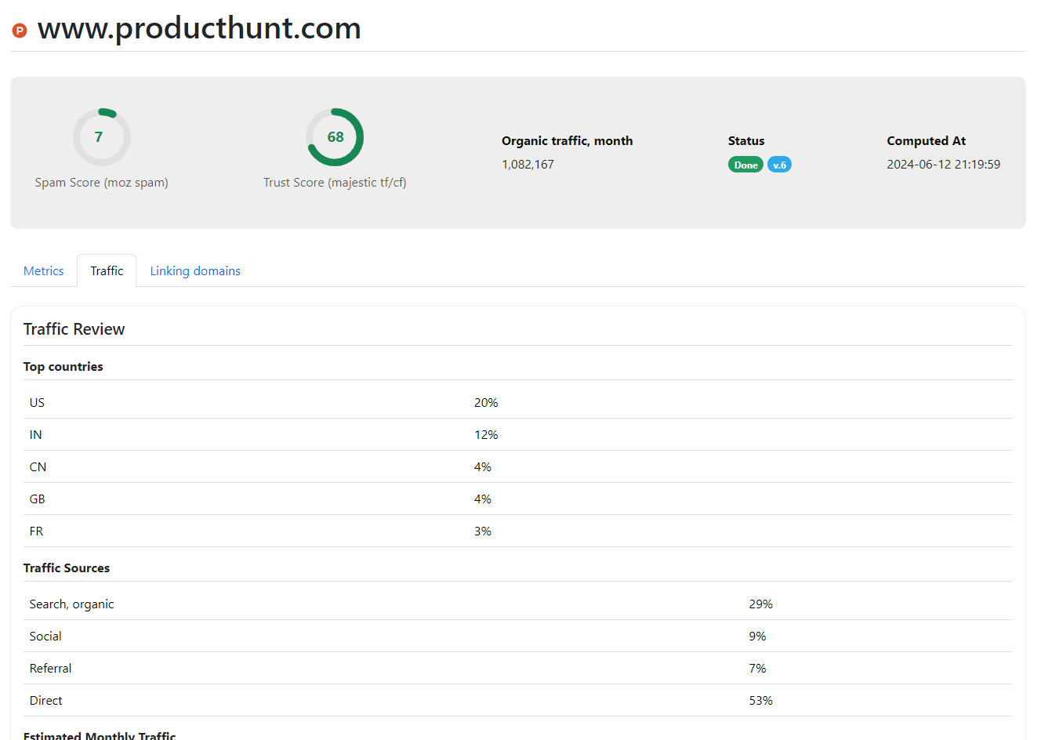Click the 20% value for US

click(486, 403)
